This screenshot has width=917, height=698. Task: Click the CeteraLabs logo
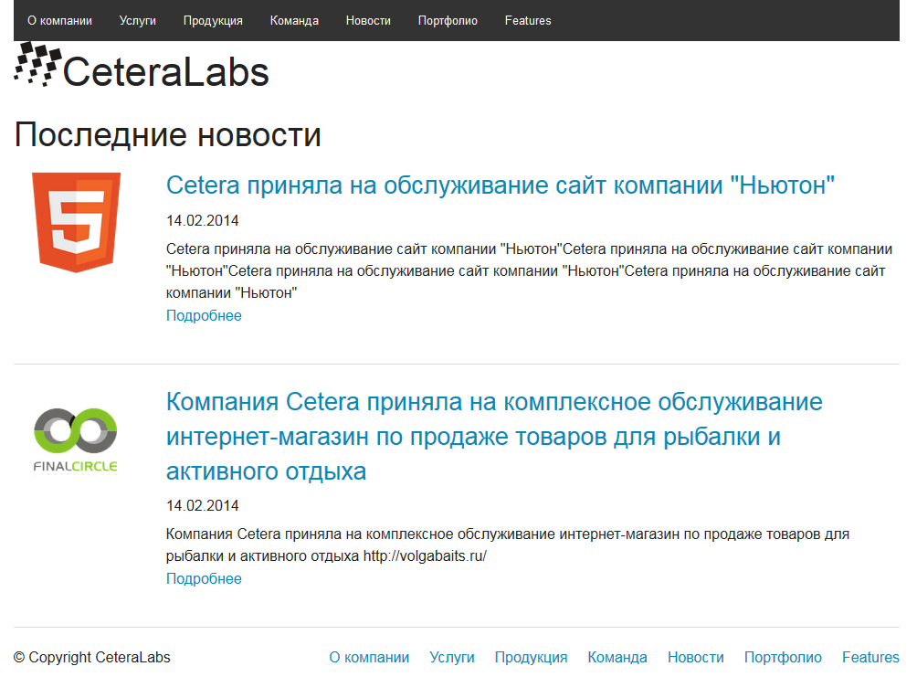click(x=142, y=66)
